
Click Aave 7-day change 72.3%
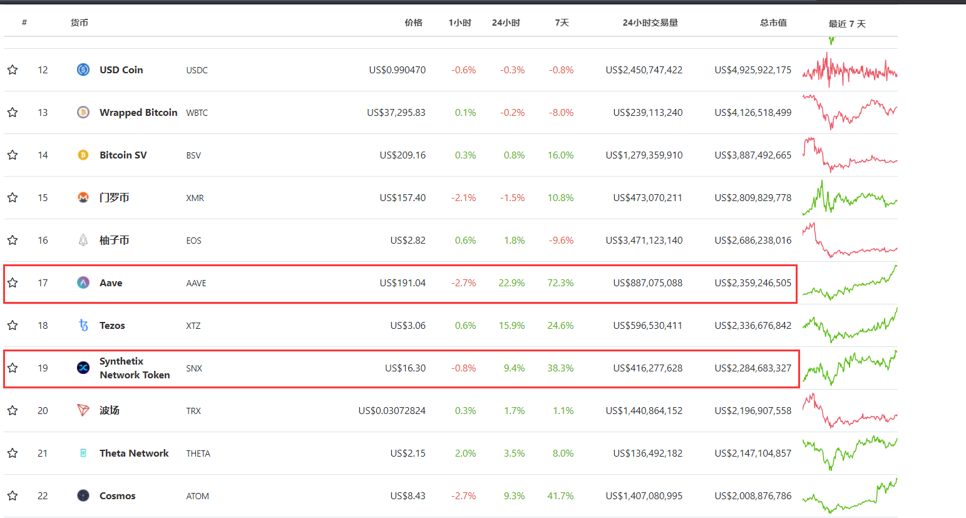point(560,282)
